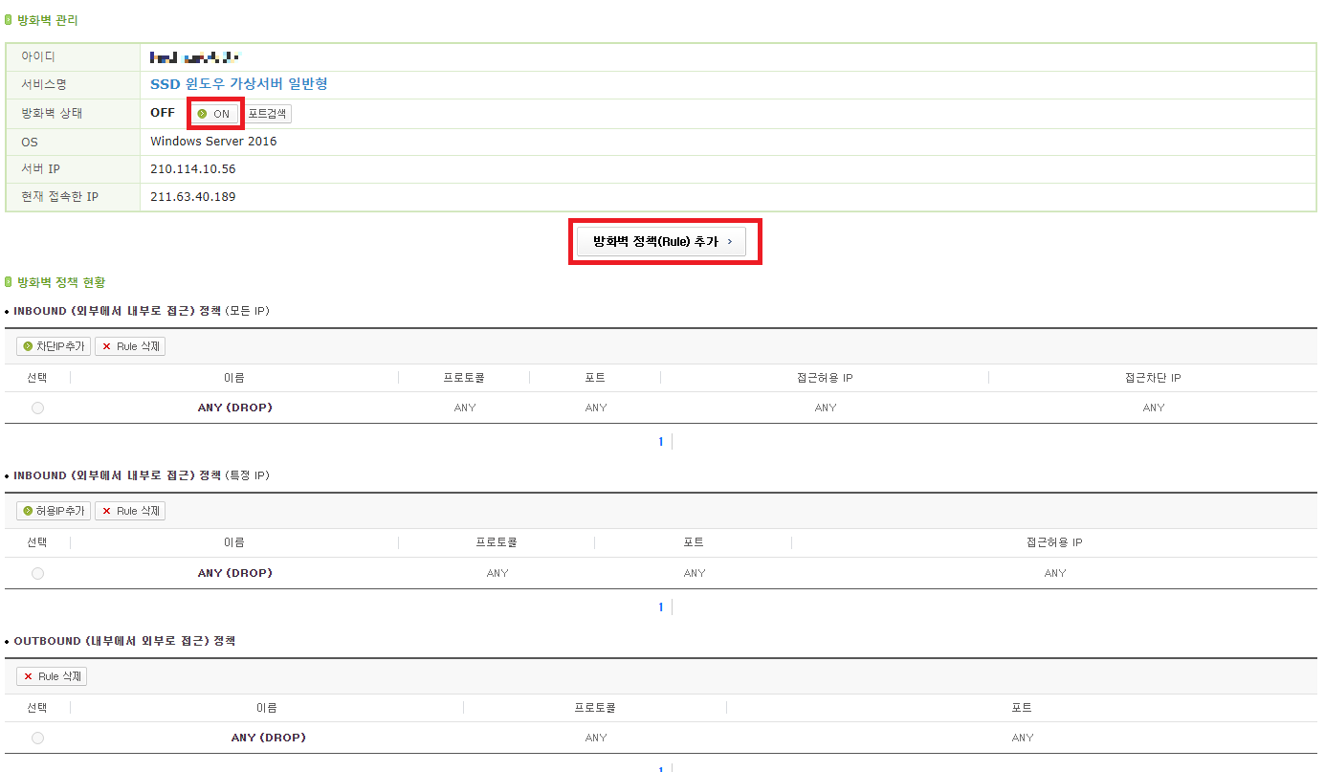This screenshot has width=1325, height=772.
Task: Click Rule 삭제 in INBOUND 모든 IP section
Action: (x=131, y=346)
